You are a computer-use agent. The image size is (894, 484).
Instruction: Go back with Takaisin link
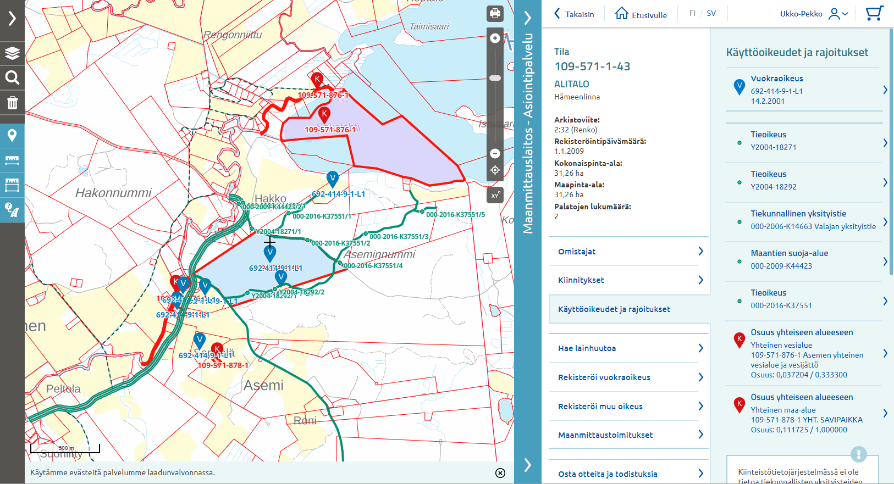(574, 14)
